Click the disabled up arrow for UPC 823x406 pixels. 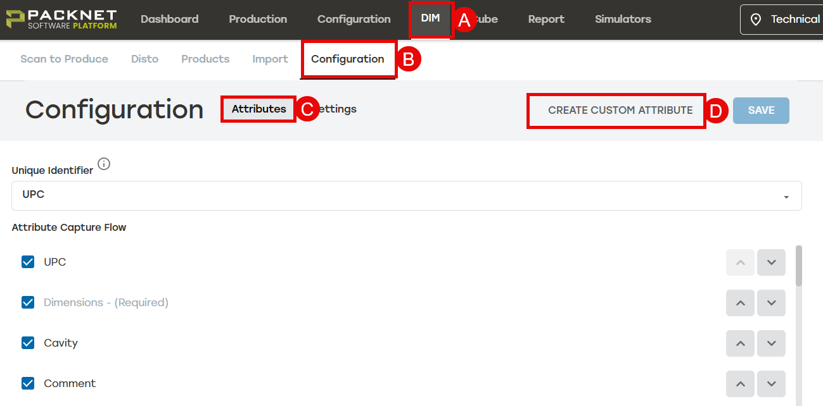tap(740, 262)
